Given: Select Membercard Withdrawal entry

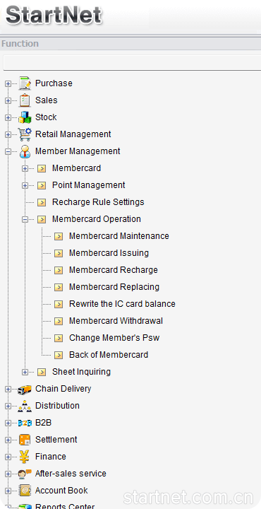Looking at the screenshot, I should click(x=116, y=321).
